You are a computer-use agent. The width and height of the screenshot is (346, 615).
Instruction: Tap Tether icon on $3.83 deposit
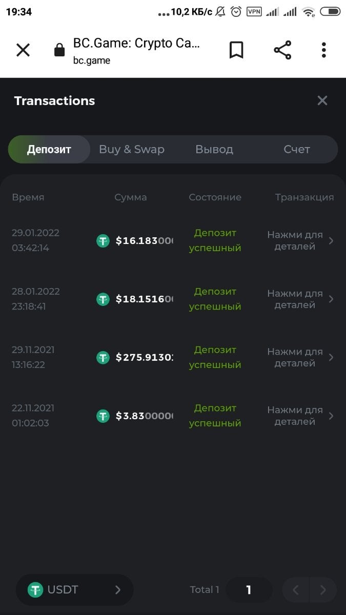(x=103, y=416)
